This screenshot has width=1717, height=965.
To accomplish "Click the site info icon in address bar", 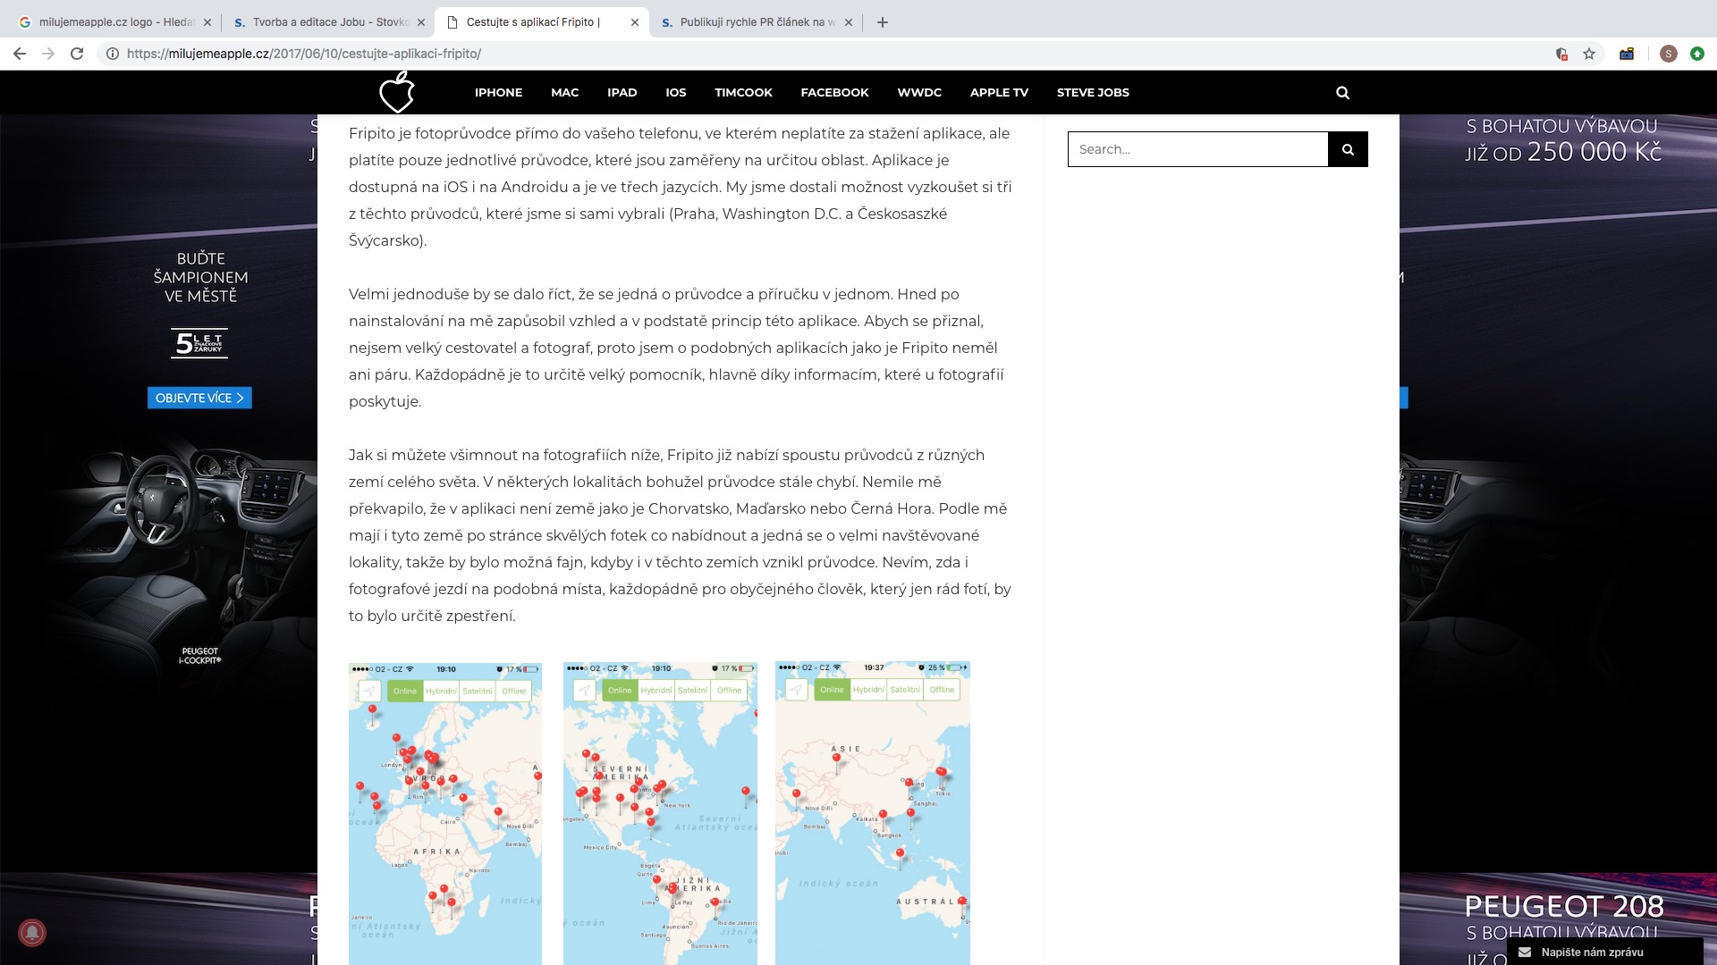I will (113, 54).
